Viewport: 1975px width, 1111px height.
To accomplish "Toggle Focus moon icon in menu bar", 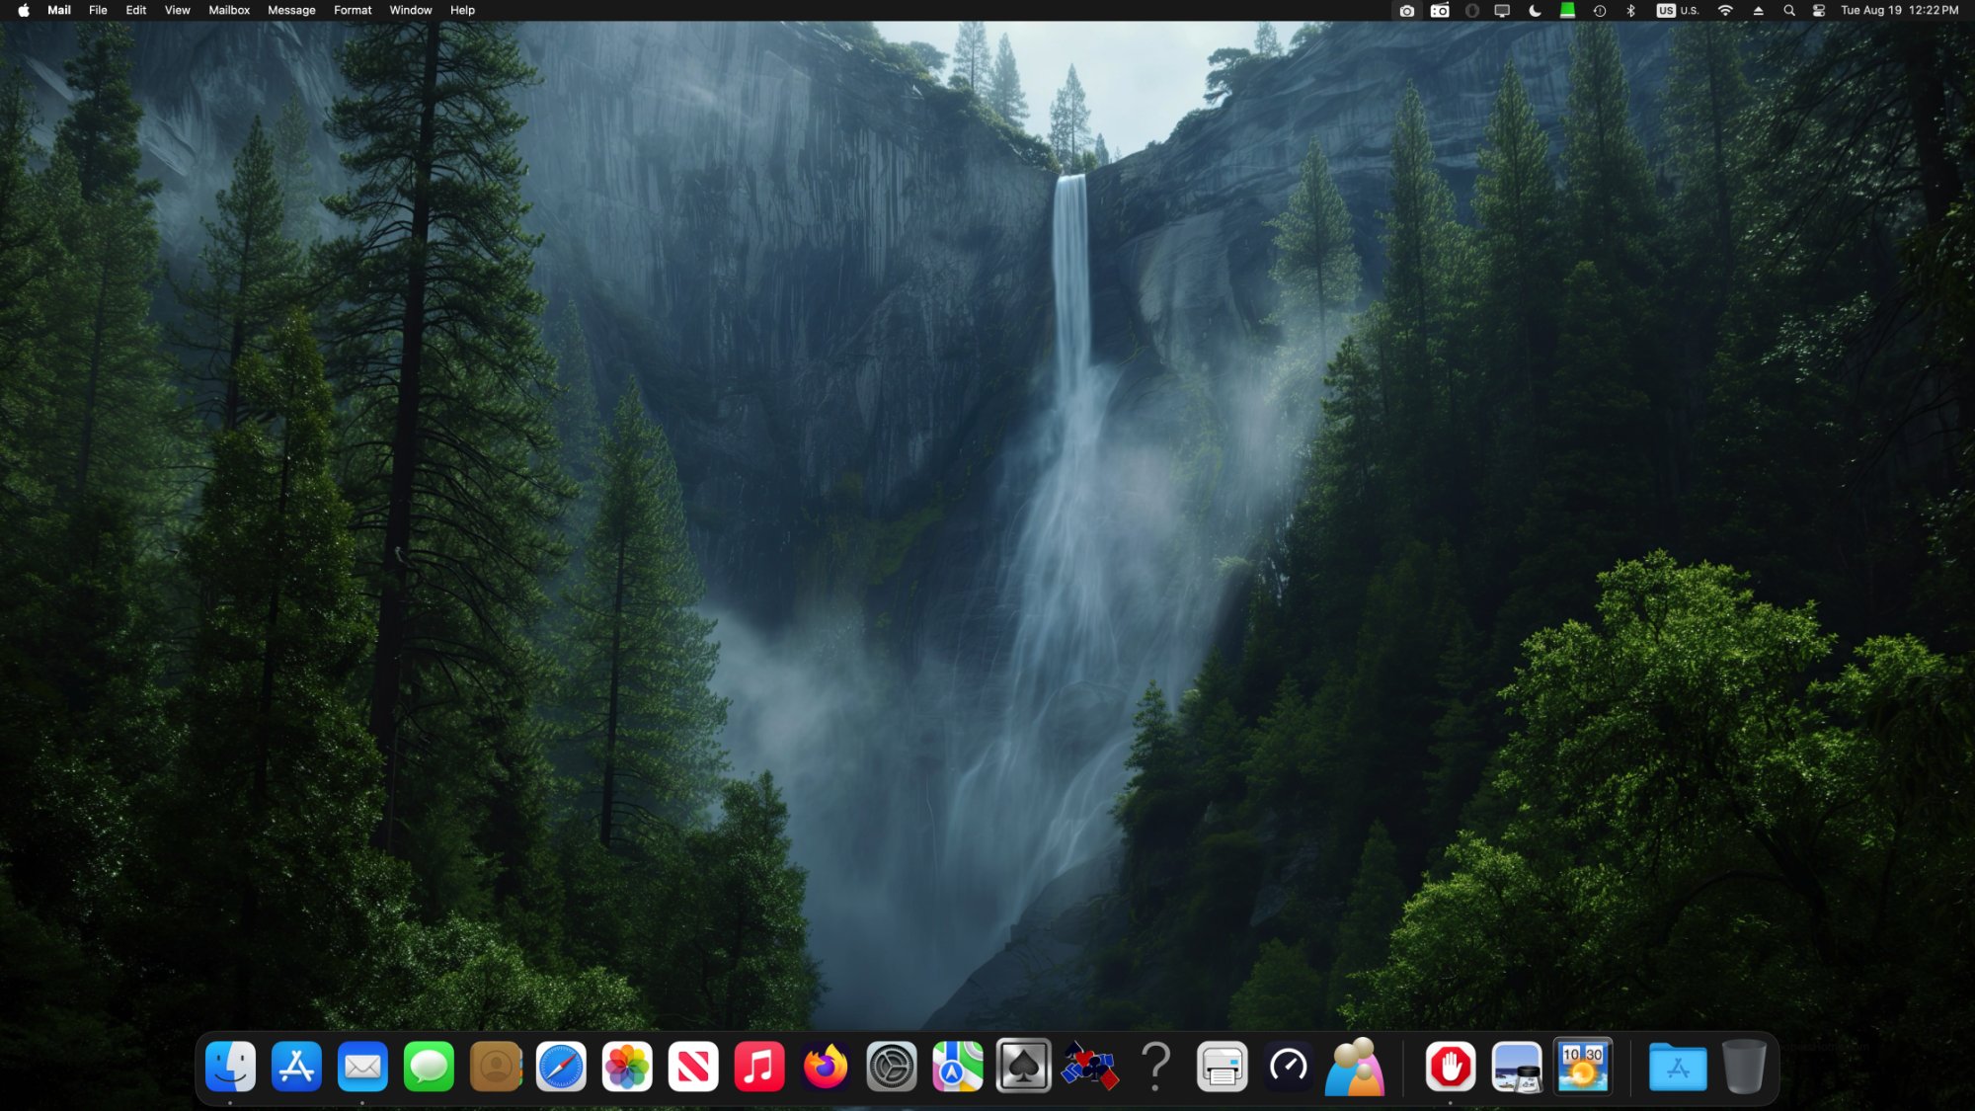I will pyautogui.click(x=1535, y=11).
